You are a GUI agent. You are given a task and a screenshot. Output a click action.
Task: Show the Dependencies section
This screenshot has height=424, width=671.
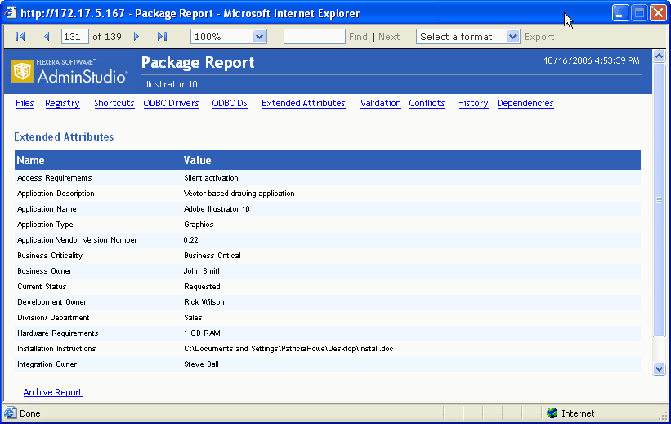click(525, 104)
